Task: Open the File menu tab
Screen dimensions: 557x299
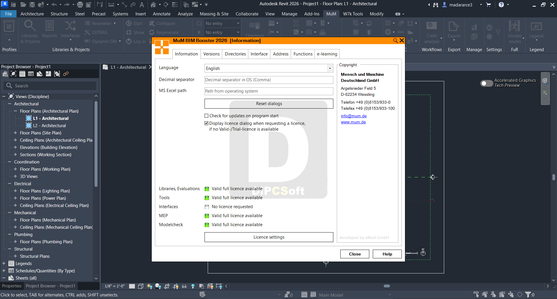Action: tap(8, 14)
